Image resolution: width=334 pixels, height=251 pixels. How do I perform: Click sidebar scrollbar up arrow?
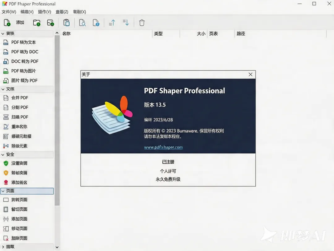[57, 33]
